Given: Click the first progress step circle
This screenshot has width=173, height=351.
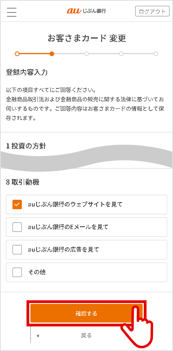Looking at the screenshot, I should click(17, 54).
